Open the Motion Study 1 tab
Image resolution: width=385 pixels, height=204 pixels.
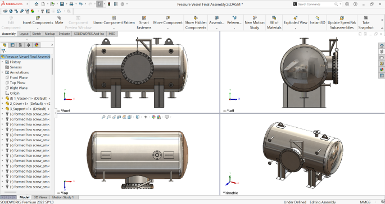click(x=63, y=197)
